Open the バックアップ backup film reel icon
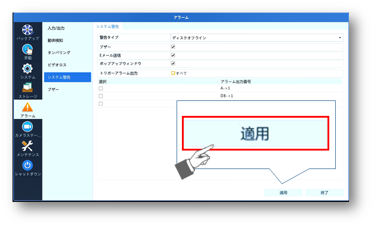Image resolution: width=374 pixels, height=227 pixels. point(27,30)
